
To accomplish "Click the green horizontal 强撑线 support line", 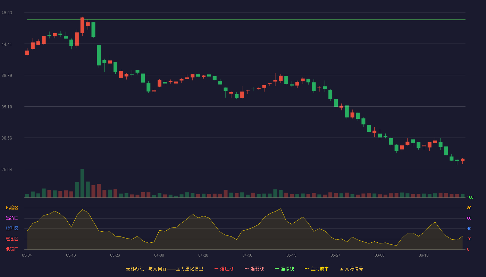I will click(x=246, y=20).
